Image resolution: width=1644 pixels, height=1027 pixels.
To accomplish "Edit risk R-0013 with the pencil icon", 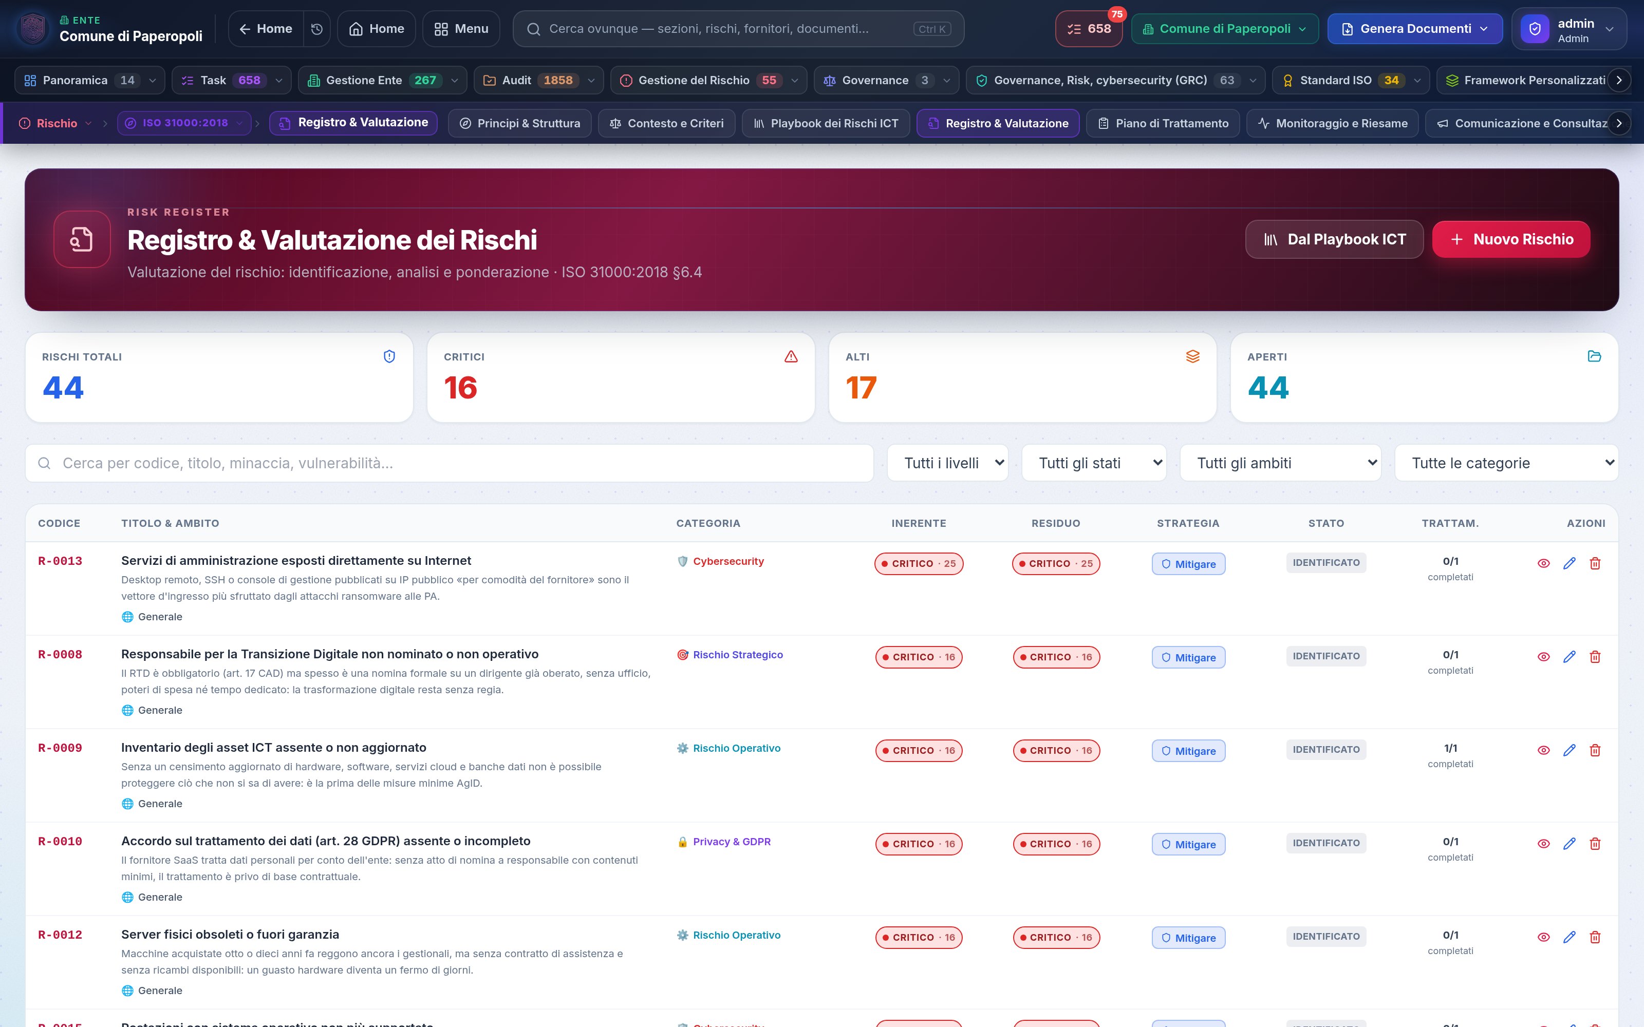I will (x=1570, y=563).
